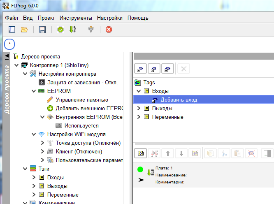Move board up with the up arrow button
This screenshot has height=204, width=274.
[x=168, y=153]
